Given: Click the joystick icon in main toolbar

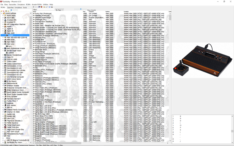Looking at the screenshot, I should 52,7.
